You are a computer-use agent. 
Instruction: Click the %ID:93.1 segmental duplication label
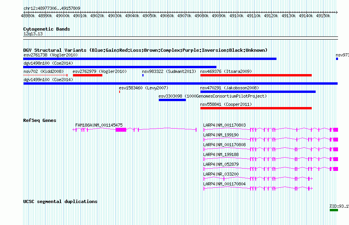pos(339,206)
